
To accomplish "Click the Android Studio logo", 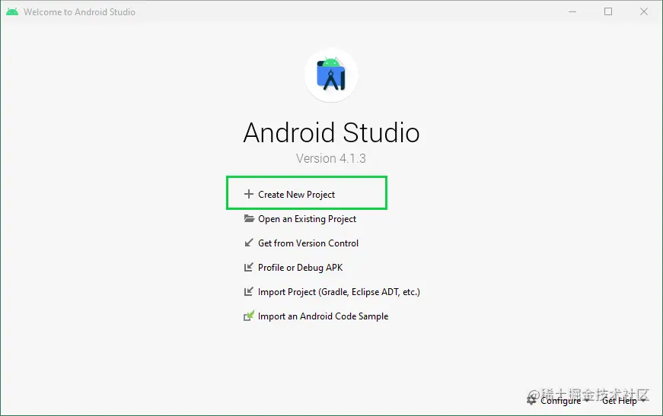I will (x=331, y=75).
